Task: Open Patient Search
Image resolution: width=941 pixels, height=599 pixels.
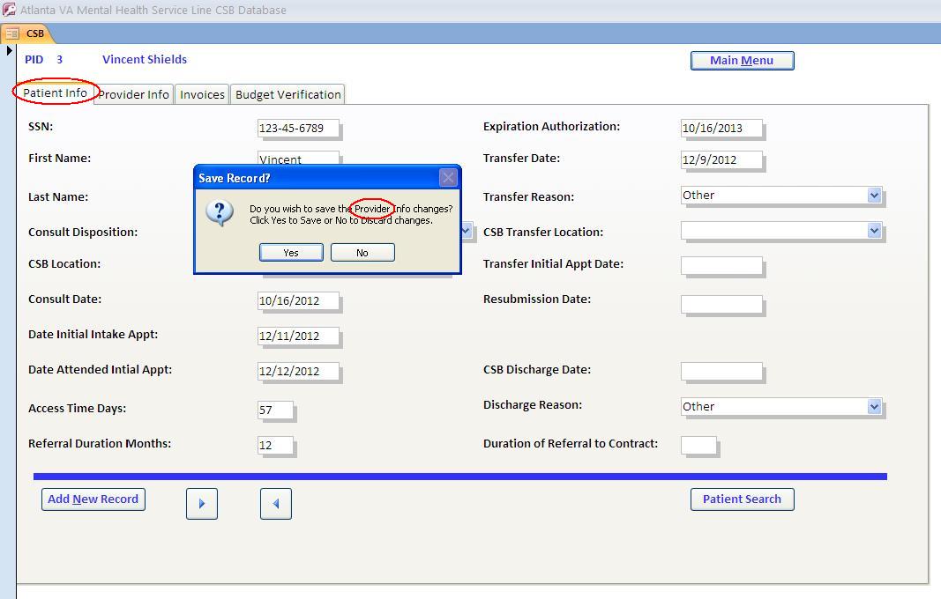Action: tap(742, 499)
